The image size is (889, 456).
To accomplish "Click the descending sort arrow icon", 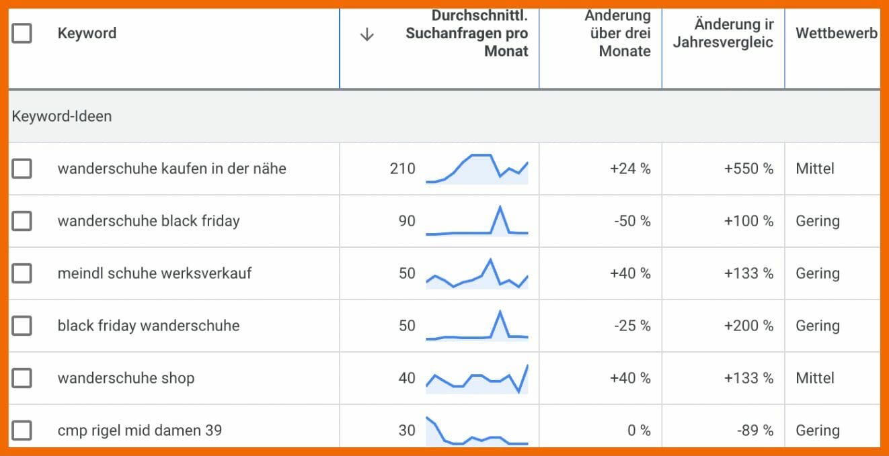I will point(367,34).
